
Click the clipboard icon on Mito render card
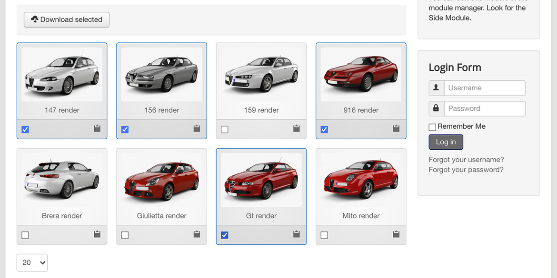(x=396, y=234)
